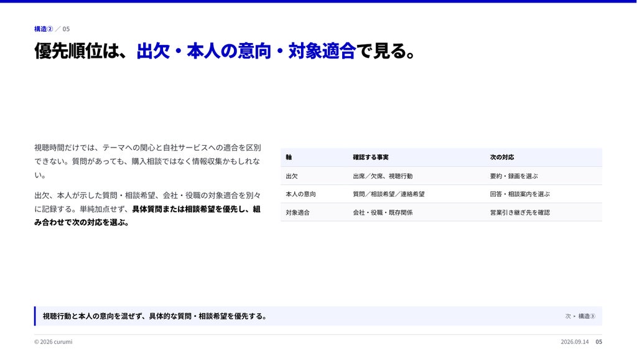Image resolution: width=637 pixels, height=358 pixels.
Task: Click the cell 営業引き継ぎ先を確認
Action: point(520,212)
